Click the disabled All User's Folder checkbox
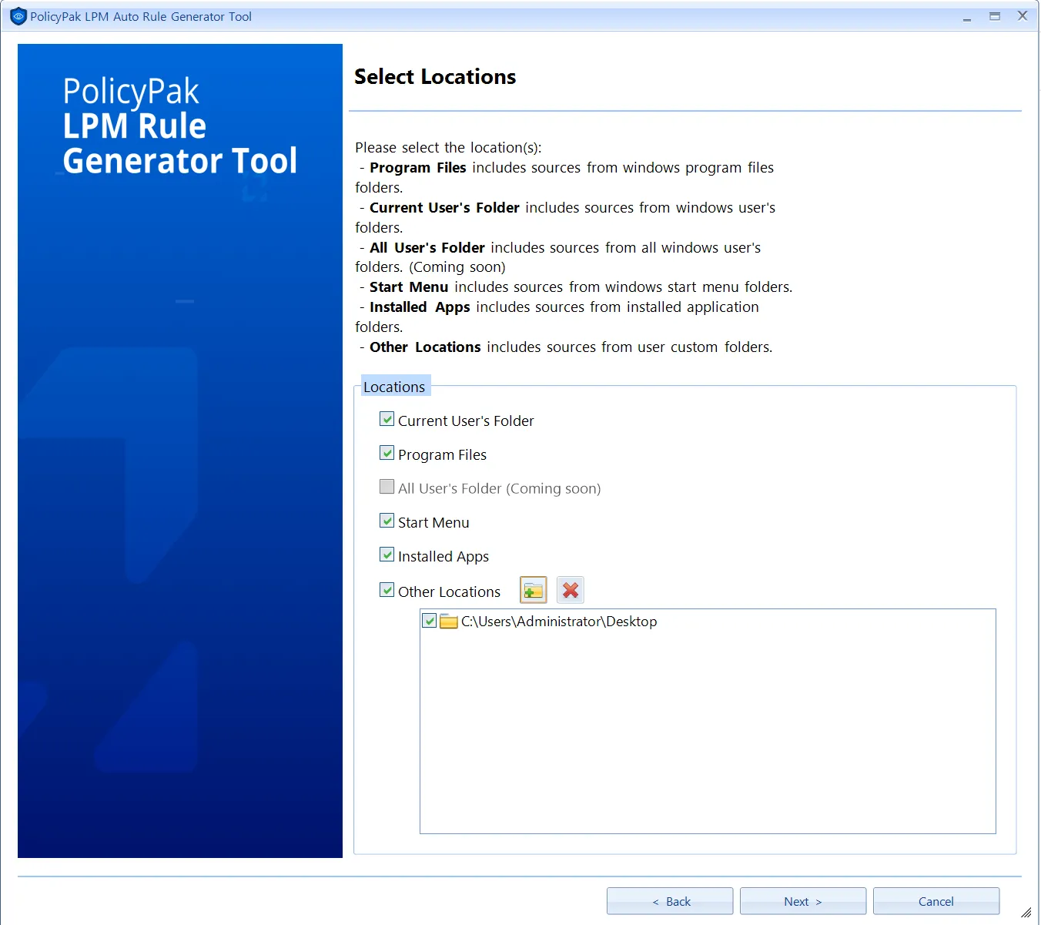 pyautogui.click(x=387, y=487)
